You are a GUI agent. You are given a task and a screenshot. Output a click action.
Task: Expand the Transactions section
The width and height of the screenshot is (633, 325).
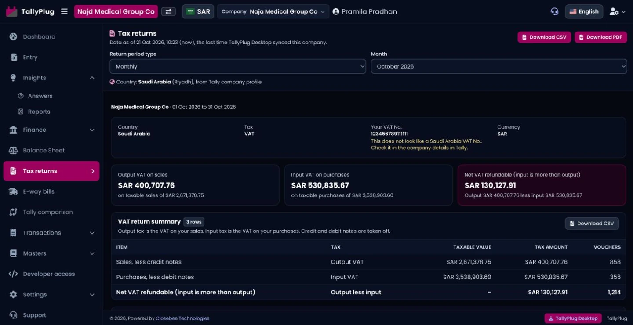pyautogui.click(x=92, y=233)
